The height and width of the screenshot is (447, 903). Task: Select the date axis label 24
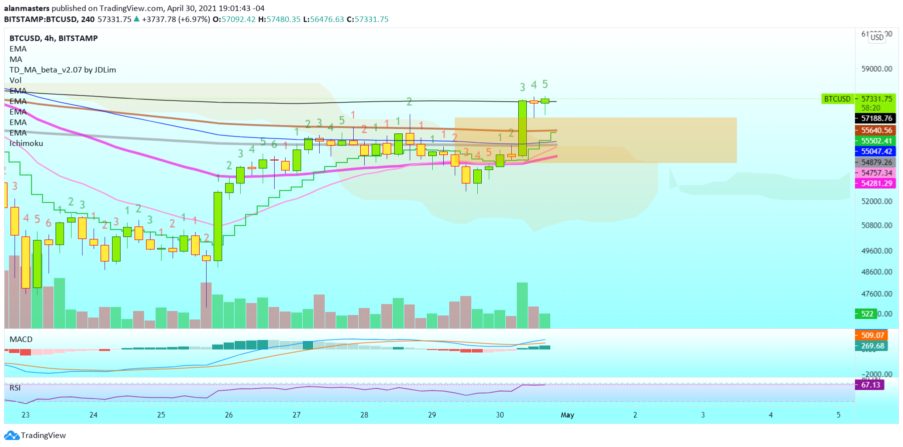[x=93, y=414]
